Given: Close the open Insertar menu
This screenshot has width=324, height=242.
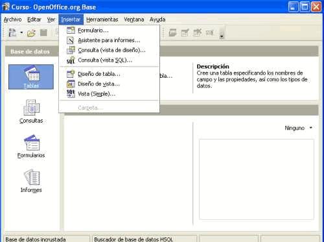Looking at the screenshot, I should (x=71, y=19).
